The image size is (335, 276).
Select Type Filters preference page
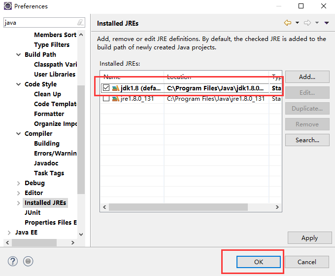(x=52, y=45)
